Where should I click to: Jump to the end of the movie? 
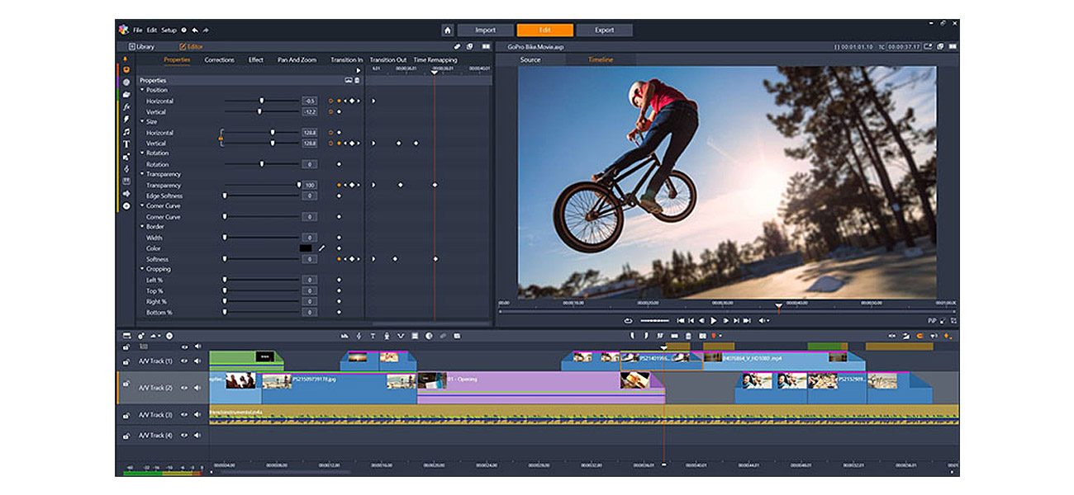click(x=747, y=320)
